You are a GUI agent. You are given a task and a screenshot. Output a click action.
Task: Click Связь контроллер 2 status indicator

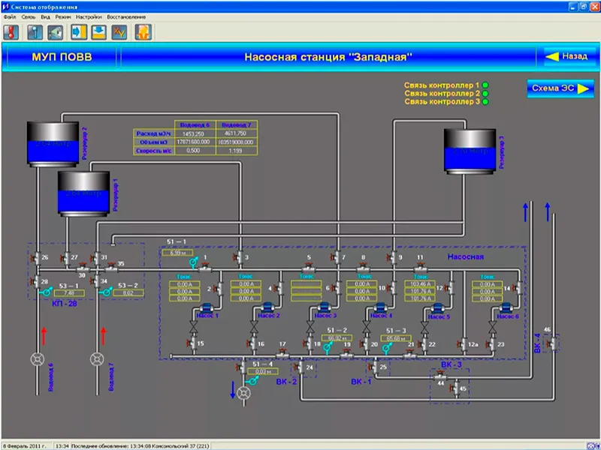tap(485, 93)
